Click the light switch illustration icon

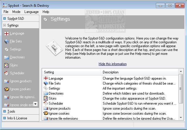pyautogui.click(x=55, y=48)
